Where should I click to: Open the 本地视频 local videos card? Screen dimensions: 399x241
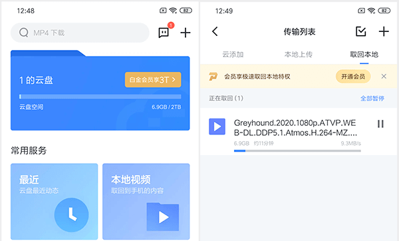(x=146, y=202)
